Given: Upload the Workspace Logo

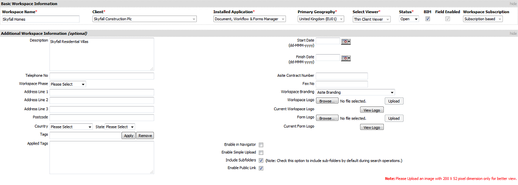Looking at the screenshot, I should point(394,101).
